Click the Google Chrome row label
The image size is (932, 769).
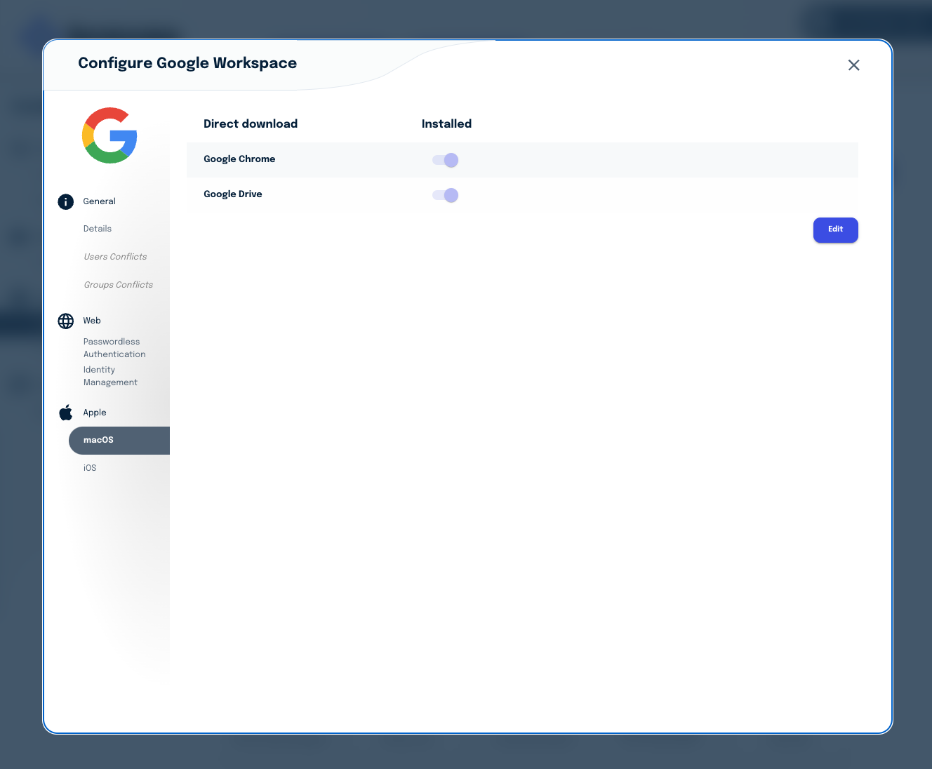tap(239, 159)
